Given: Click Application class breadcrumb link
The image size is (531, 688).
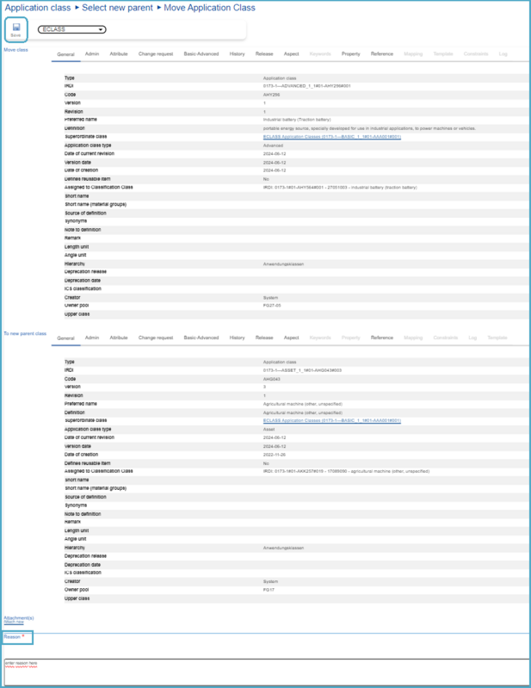Looking at the screenshot, I should point(36,8).
